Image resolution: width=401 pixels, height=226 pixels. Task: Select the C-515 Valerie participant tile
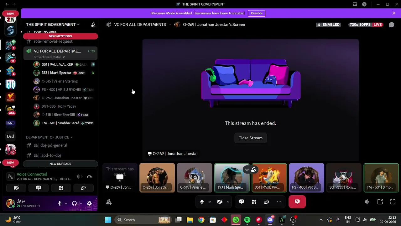pyautogui.click(x=194, y=178)
